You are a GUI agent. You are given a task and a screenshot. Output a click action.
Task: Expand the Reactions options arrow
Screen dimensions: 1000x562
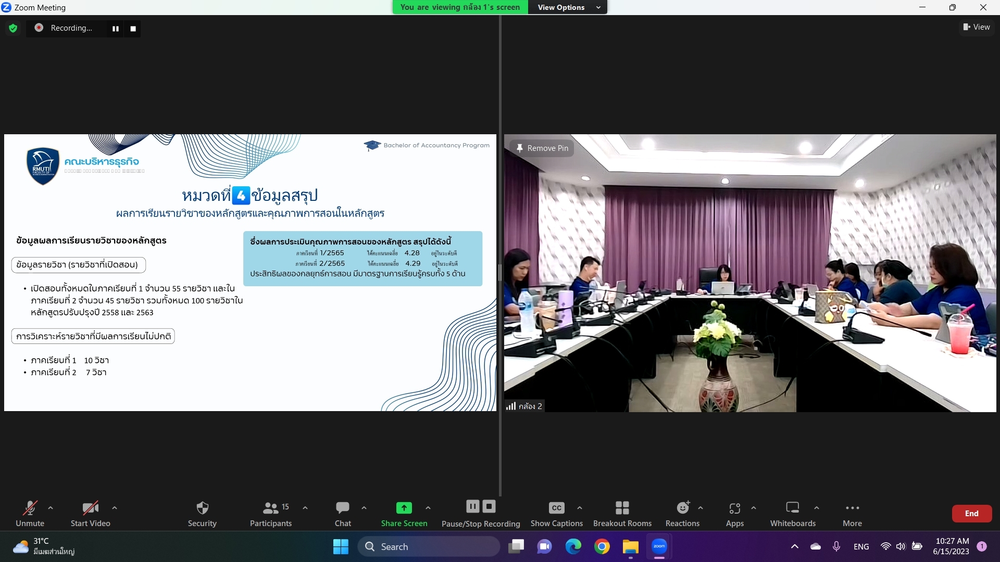click(x=701, y=507)
